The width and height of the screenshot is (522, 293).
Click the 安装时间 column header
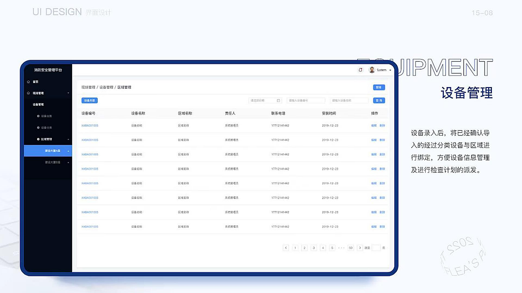click(x=329, y=113)
